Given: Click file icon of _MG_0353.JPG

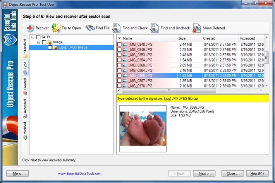Looking at the screenshot, I should click(x=125, y=55).
